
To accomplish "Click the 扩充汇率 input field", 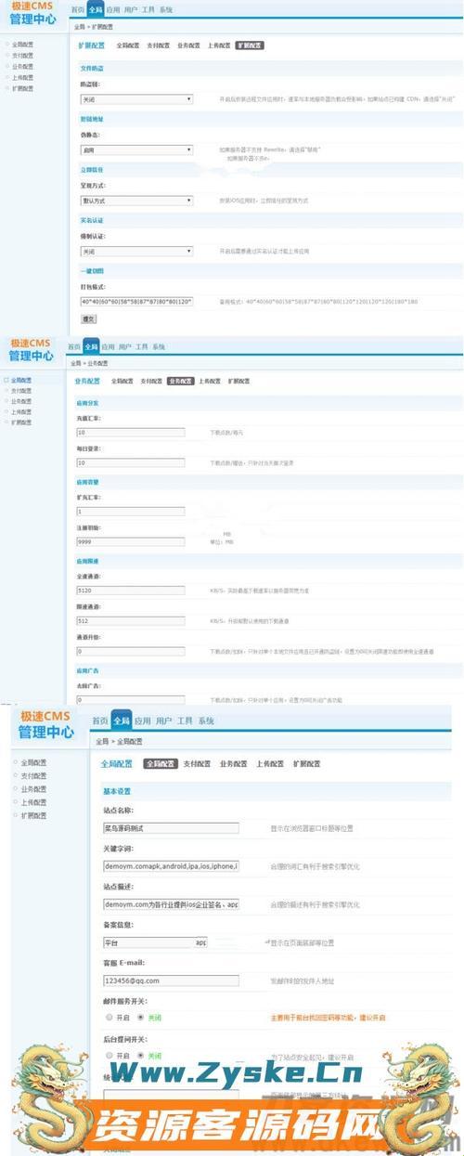I will [x=131, y=512].
